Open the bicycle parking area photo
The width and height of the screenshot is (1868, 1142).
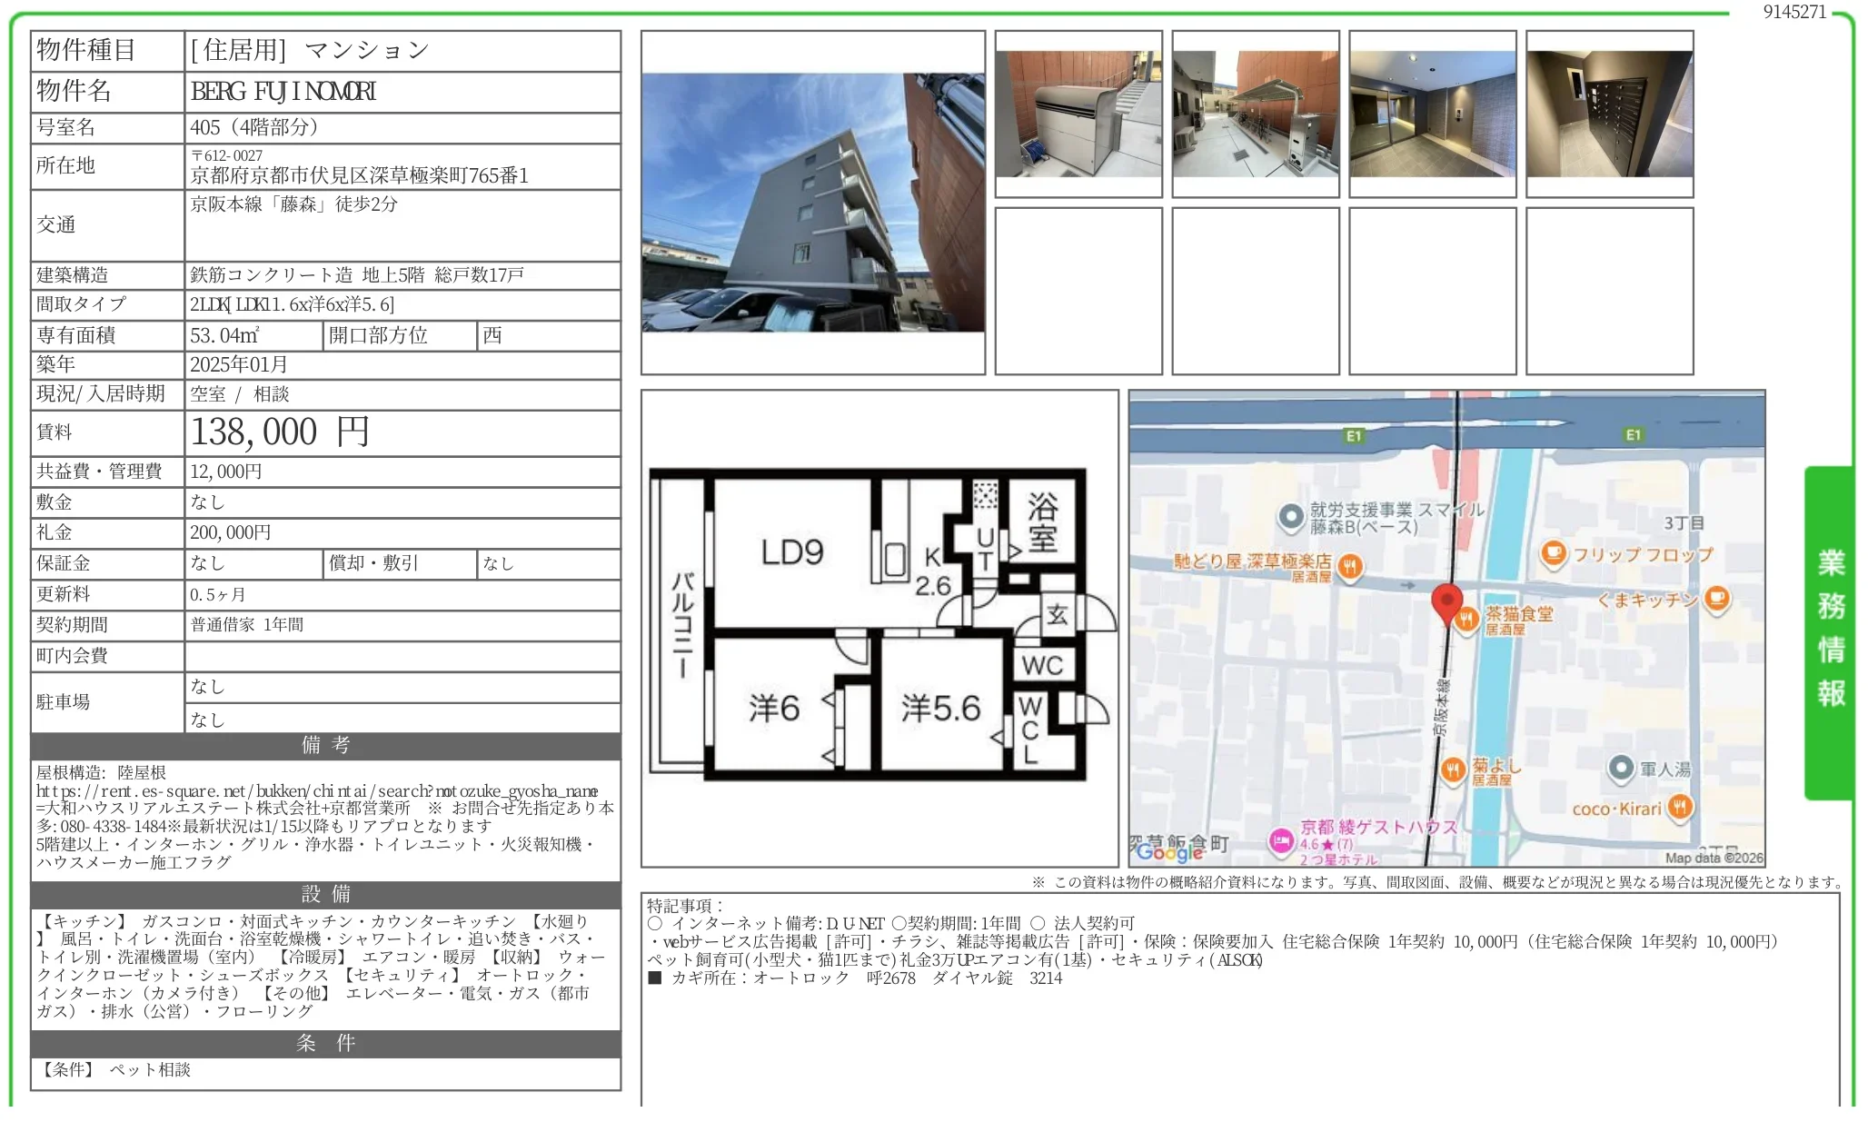click(x=1255, y=114)
